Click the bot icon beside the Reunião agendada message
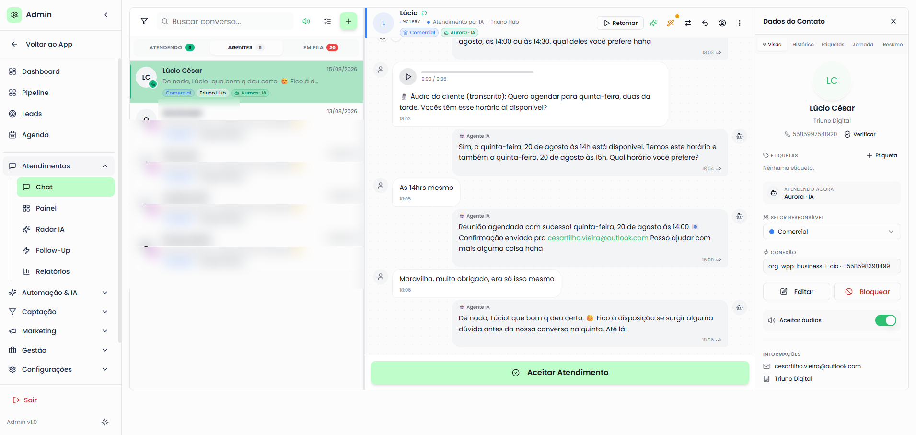This screenshot has height=435, width=916. [x=740, y=217]
